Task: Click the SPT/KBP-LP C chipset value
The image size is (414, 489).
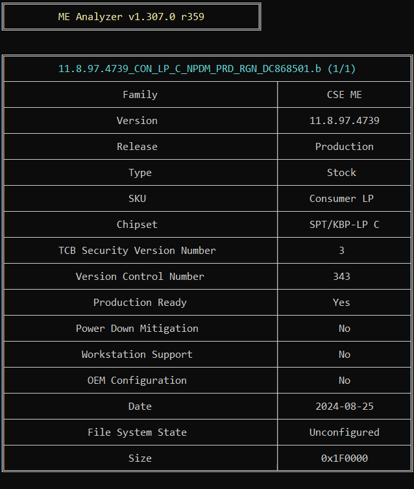Action: pyautogui.click(x=345, y=225)
